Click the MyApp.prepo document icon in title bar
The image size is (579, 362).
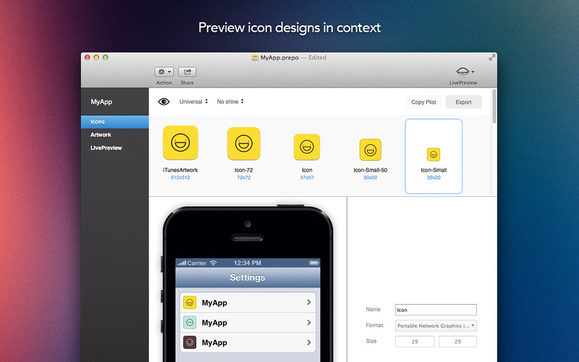coord(255,58)
